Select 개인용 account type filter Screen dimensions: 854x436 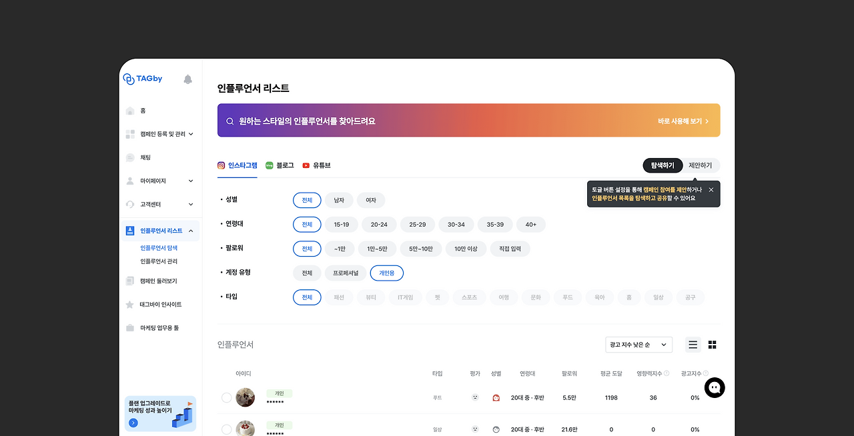(387, 273)
